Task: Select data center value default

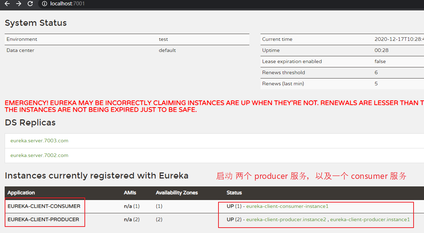Action: click(x=167, y=51)
